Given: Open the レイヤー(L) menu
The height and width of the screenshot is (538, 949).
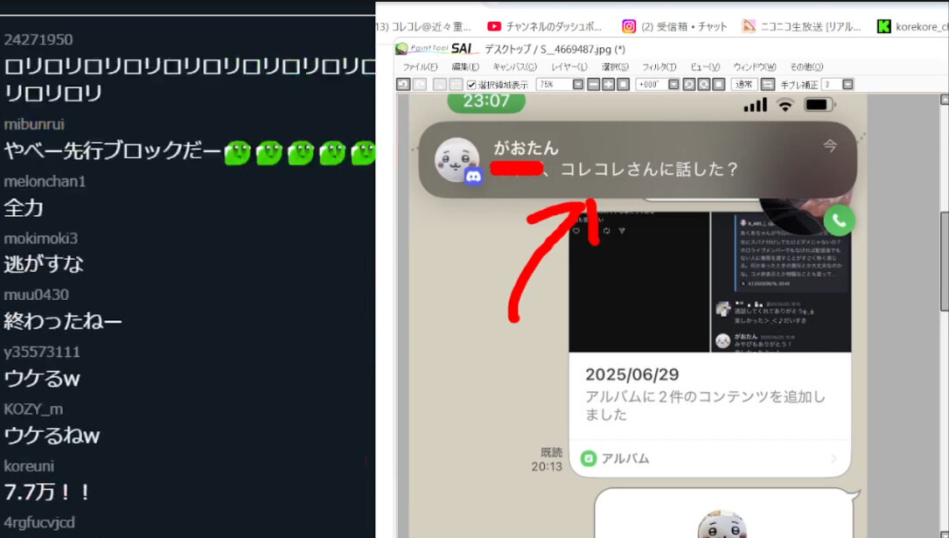Looking at the screenshot, I should coord(569,67).
